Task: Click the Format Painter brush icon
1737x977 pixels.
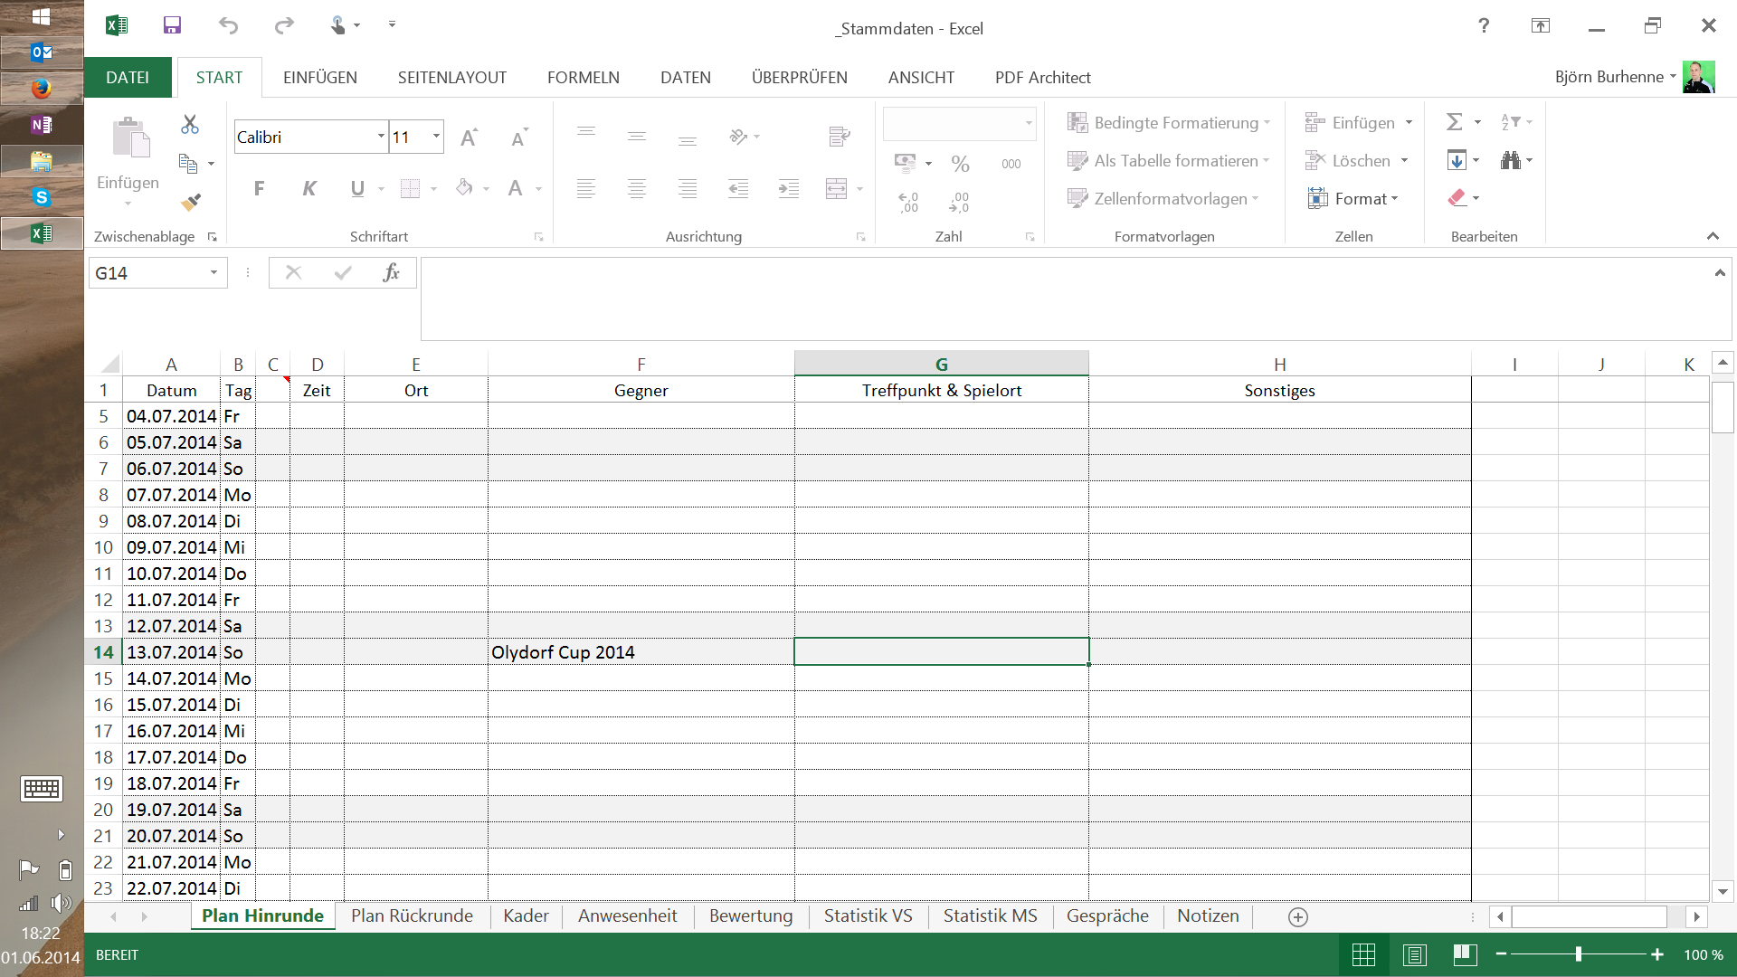Action: (x=190, y=202)
